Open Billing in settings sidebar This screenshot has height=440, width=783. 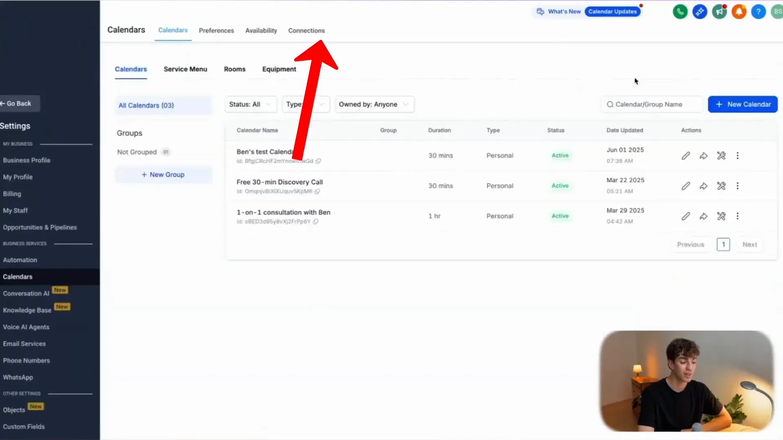tap(12, 194)
